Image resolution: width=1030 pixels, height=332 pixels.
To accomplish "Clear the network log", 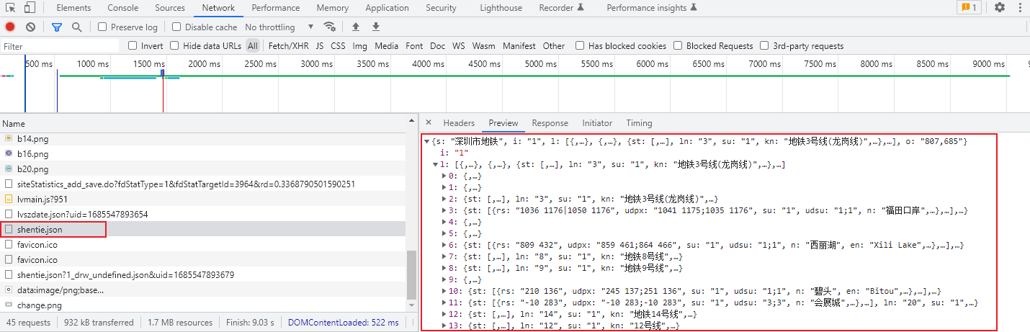I will point(30,27).
